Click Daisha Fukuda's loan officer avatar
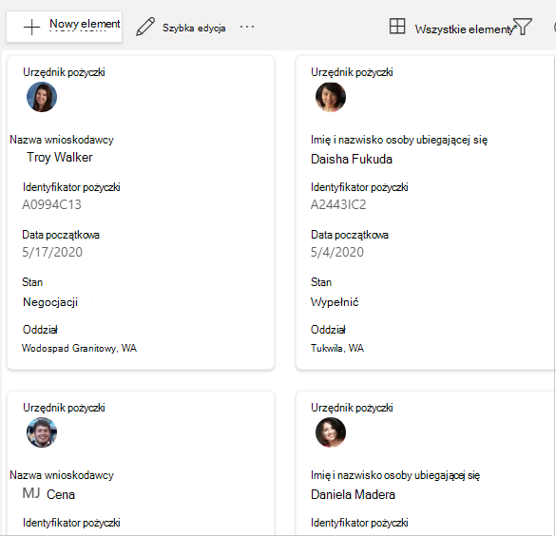 [331, 97]
